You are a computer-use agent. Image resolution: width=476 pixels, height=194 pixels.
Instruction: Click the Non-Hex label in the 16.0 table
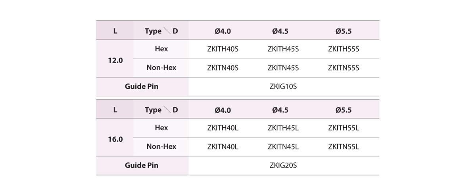[161, 146]
